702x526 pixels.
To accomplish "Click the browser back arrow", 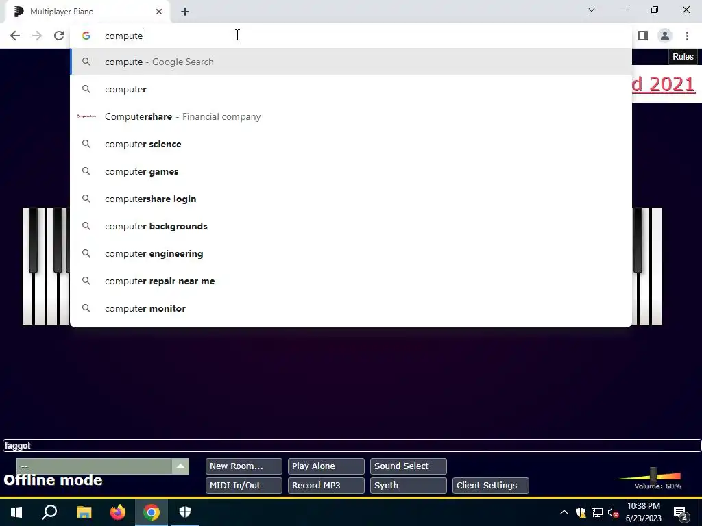I will pyautogui.click(x=15, y=36).
